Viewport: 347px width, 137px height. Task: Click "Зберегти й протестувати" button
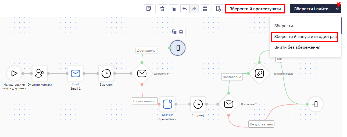click(255, 9)
